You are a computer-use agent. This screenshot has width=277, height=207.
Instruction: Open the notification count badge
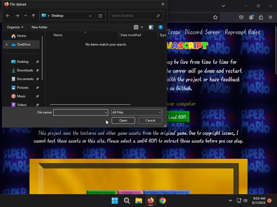pos(269,201)
